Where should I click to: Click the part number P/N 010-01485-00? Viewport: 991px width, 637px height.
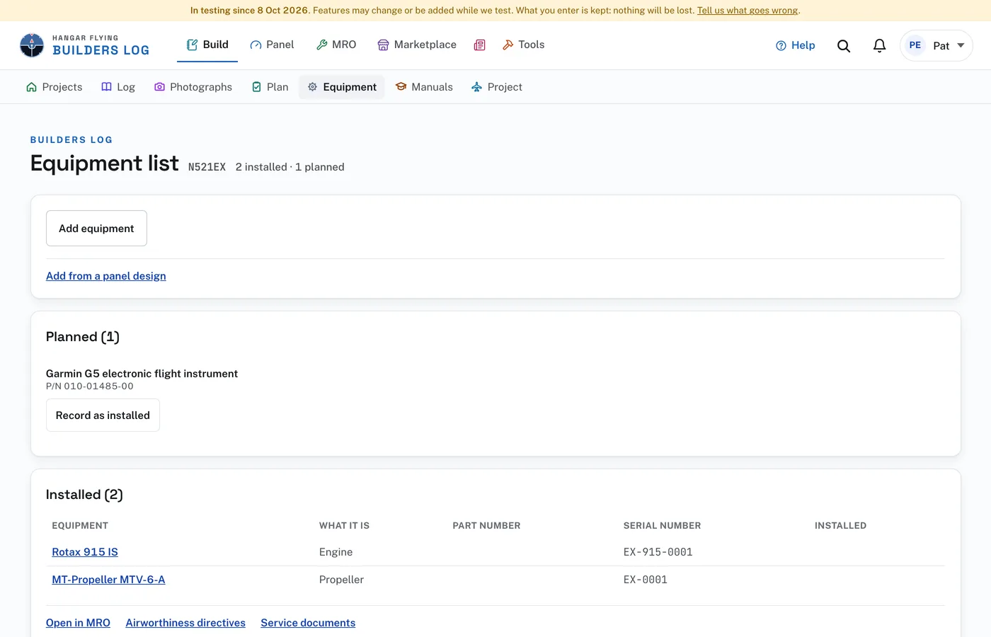coord(90,386)
